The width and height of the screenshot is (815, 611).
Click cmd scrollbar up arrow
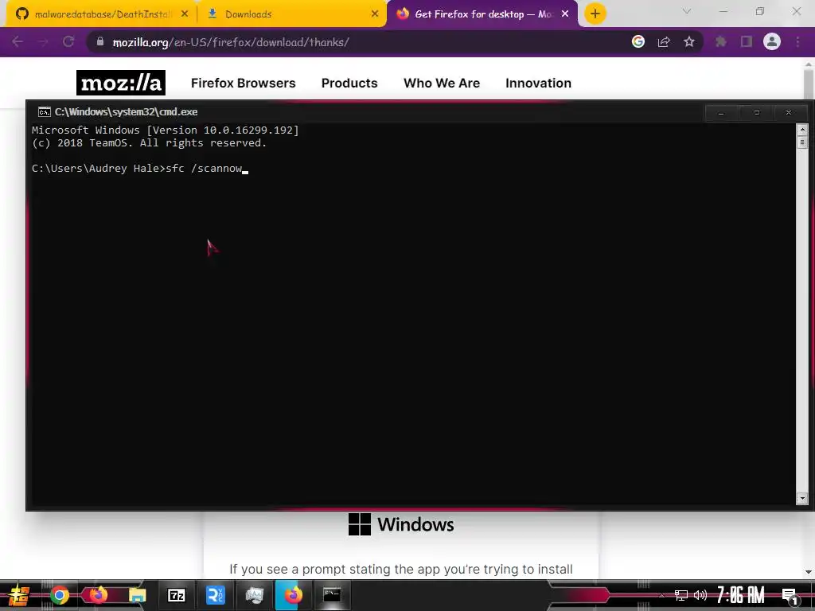[802, 129]
